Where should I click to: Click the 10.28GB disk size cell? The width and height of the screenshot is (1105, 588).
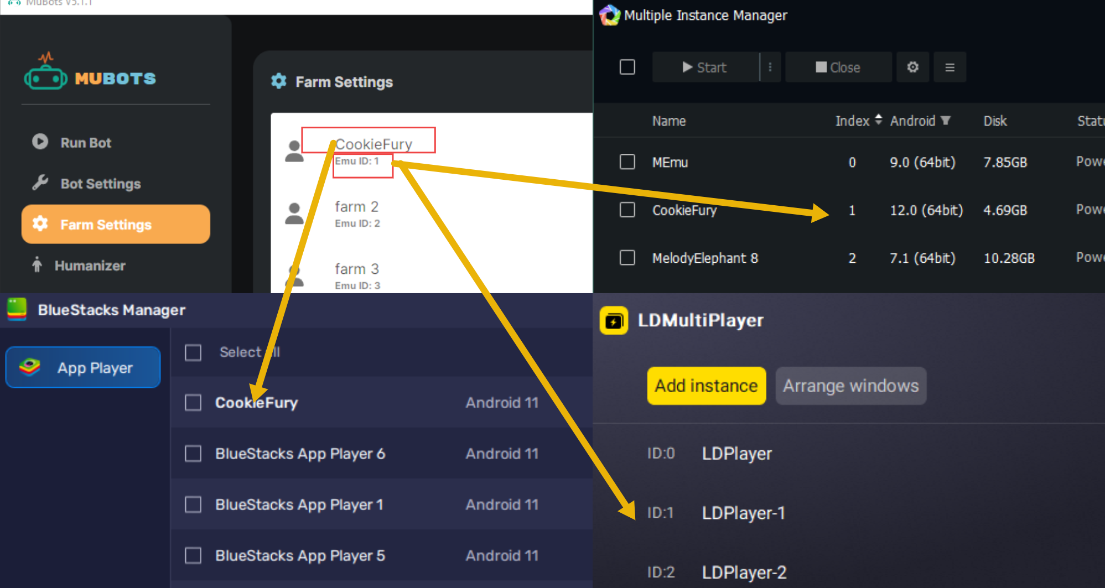point(1009,258)
